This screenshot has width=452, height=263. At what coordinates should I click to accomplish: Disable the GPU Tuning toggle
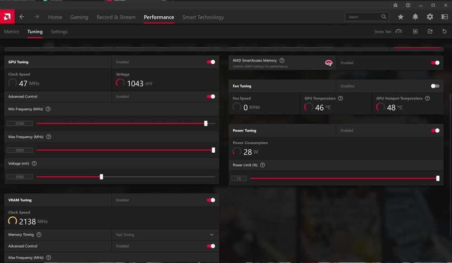(x=211, y=62)
